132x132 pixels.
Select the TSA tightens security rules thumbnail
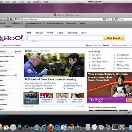[31, 98]
